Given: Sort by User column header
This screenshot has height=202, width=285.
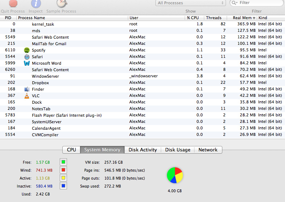Looking at the screenshot, I should click(156, 18).
